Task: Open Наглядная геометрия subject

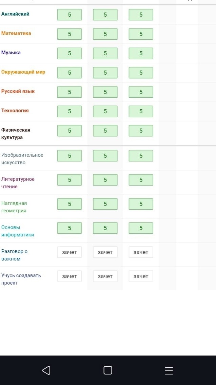Action: (14, 207)
